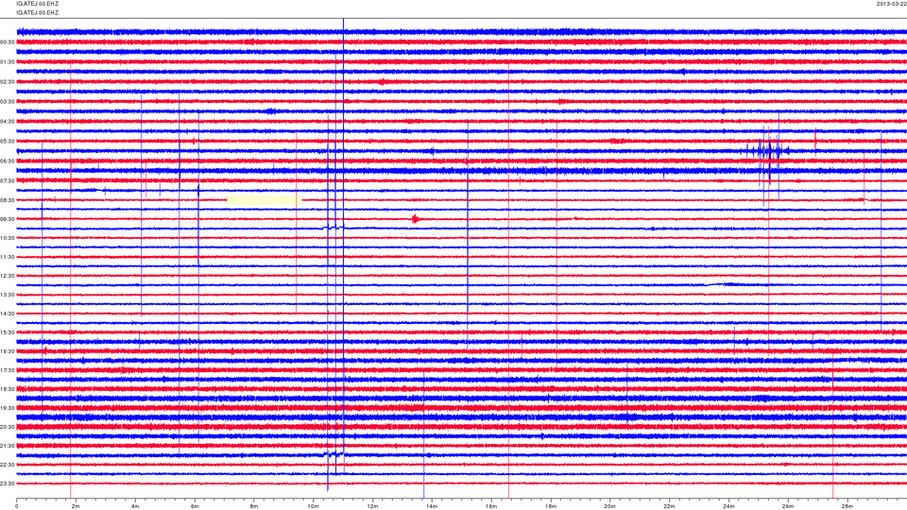Screen dimensions: 907x510
Task: Select the 11:30 row label
Action: (x=8, y=257)
